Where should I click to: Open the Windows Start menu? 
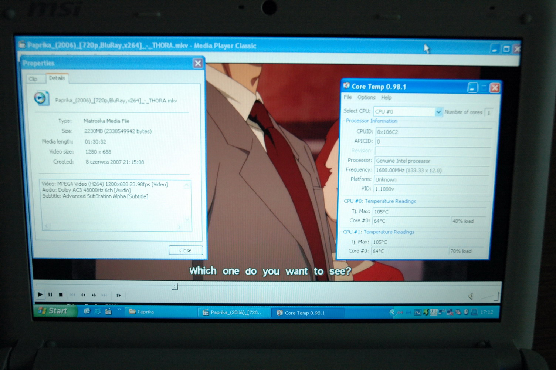click(x=56, y=311)
